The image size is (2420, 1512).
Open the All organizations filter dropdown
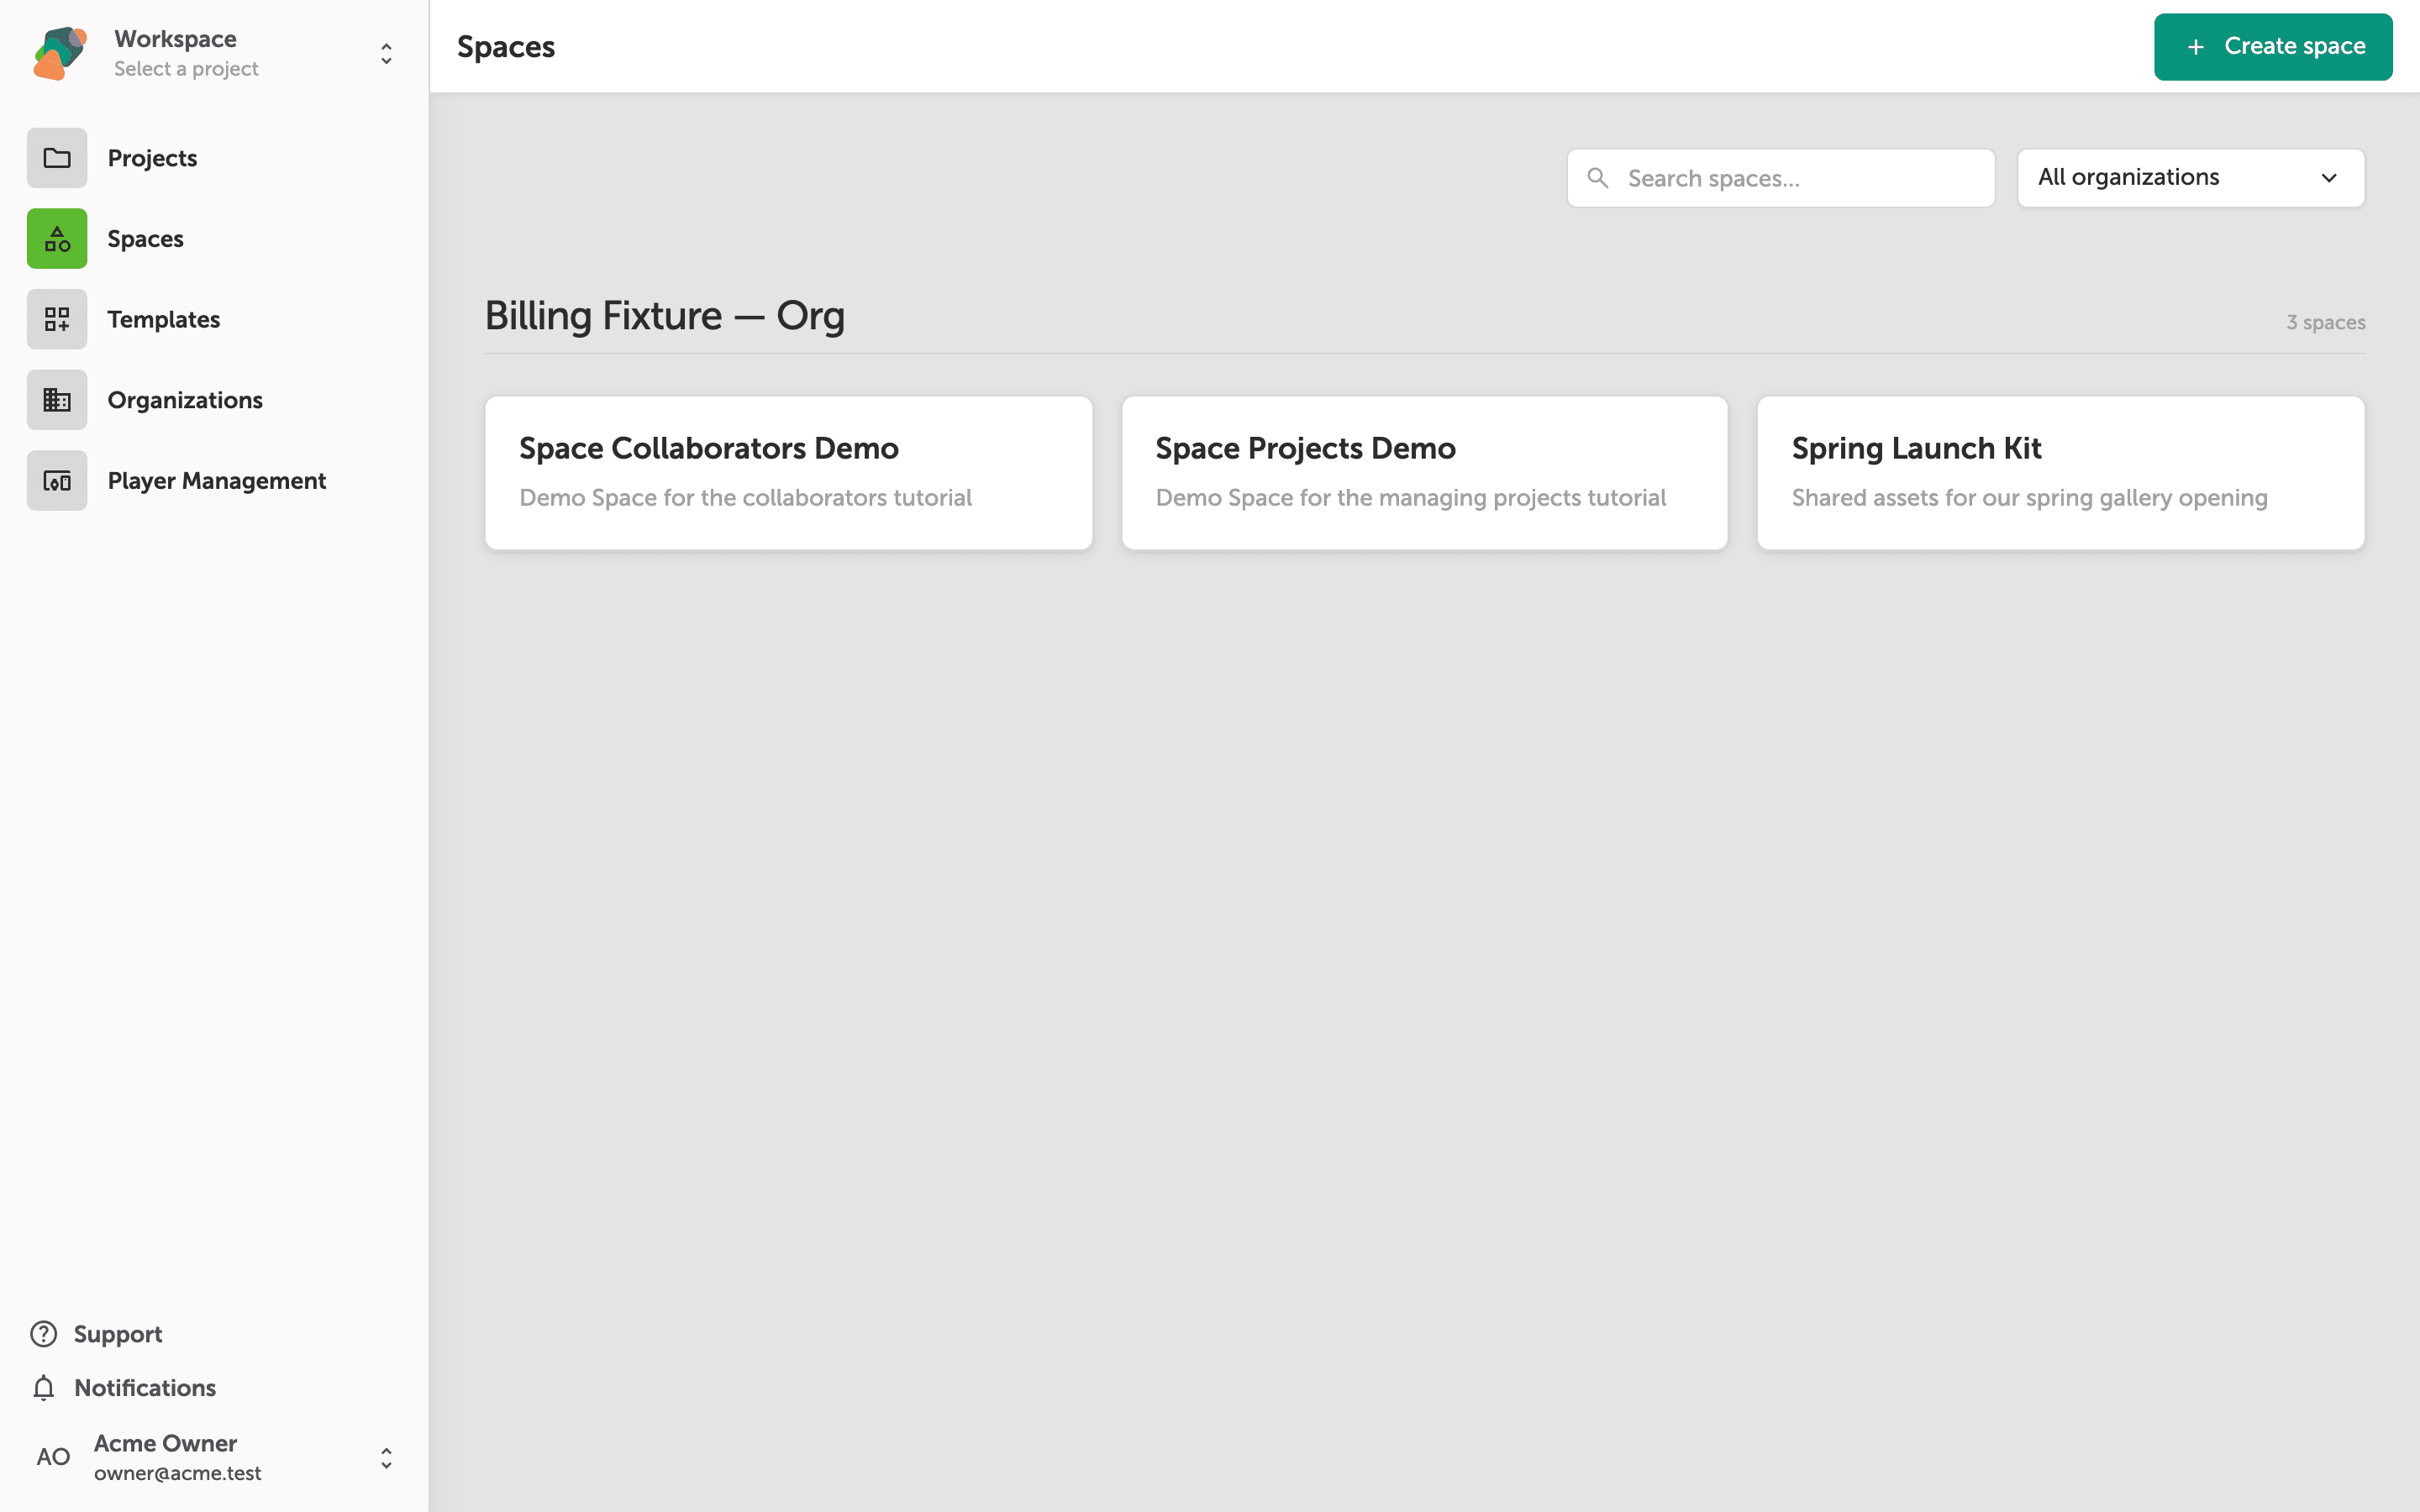click(x=2190, y=178)
